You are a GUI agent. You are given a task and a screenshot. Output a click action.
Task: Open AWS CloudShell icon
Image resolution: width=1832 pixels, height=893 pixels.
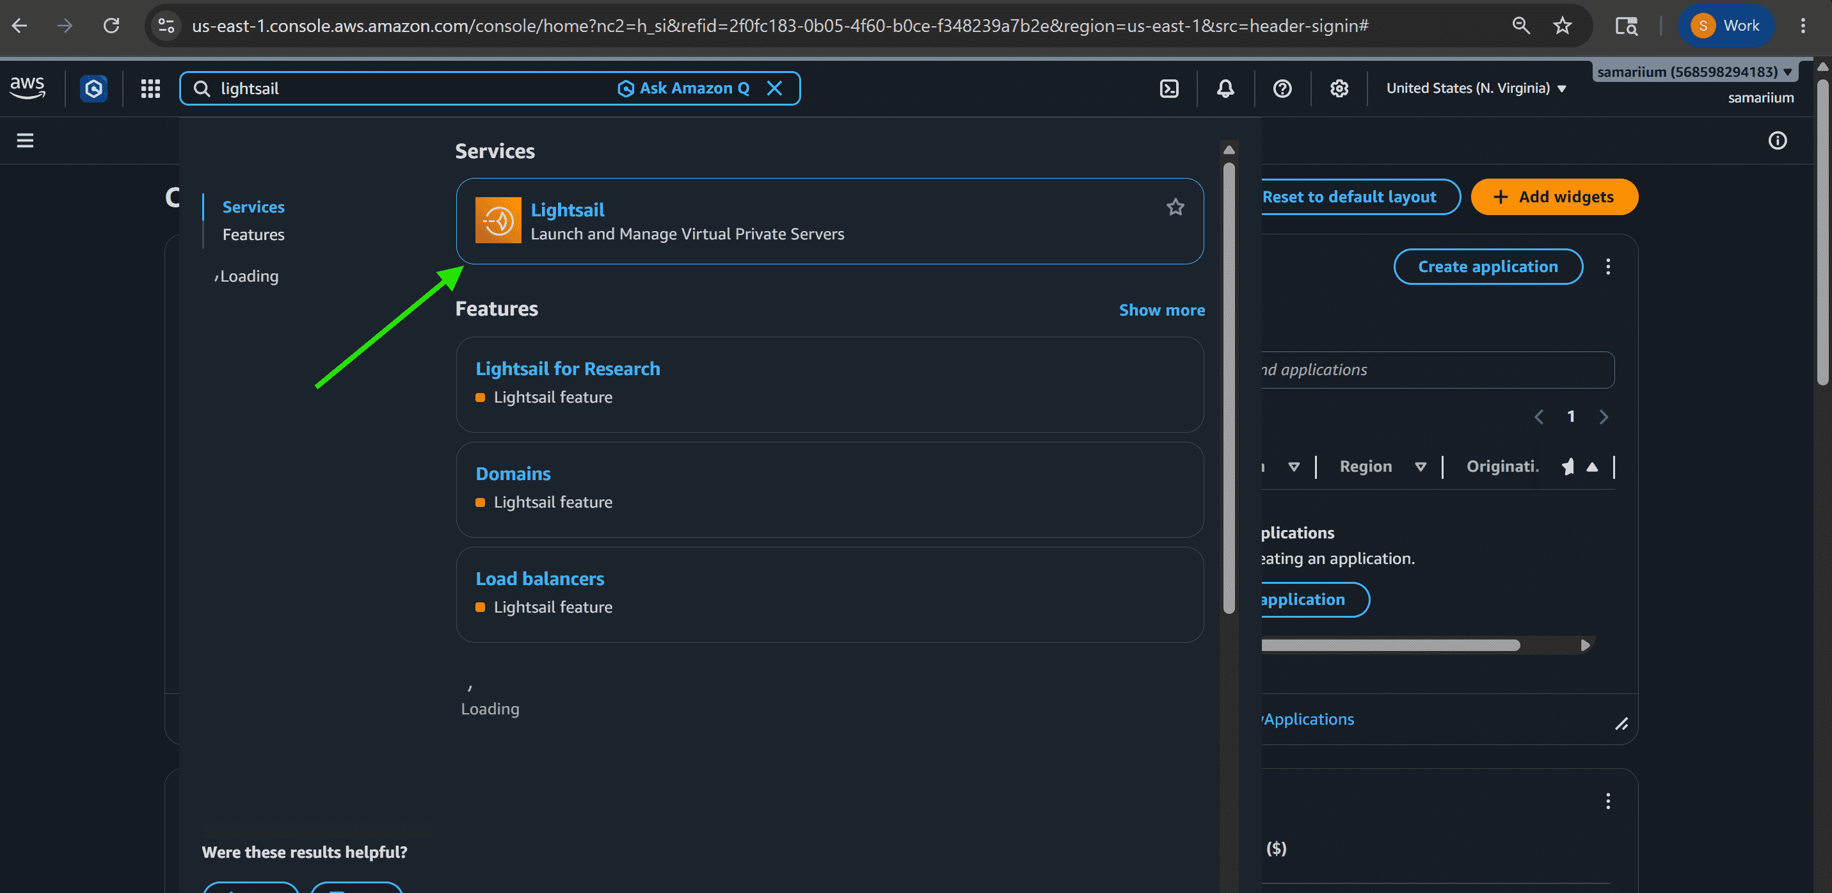[1169, 88]
